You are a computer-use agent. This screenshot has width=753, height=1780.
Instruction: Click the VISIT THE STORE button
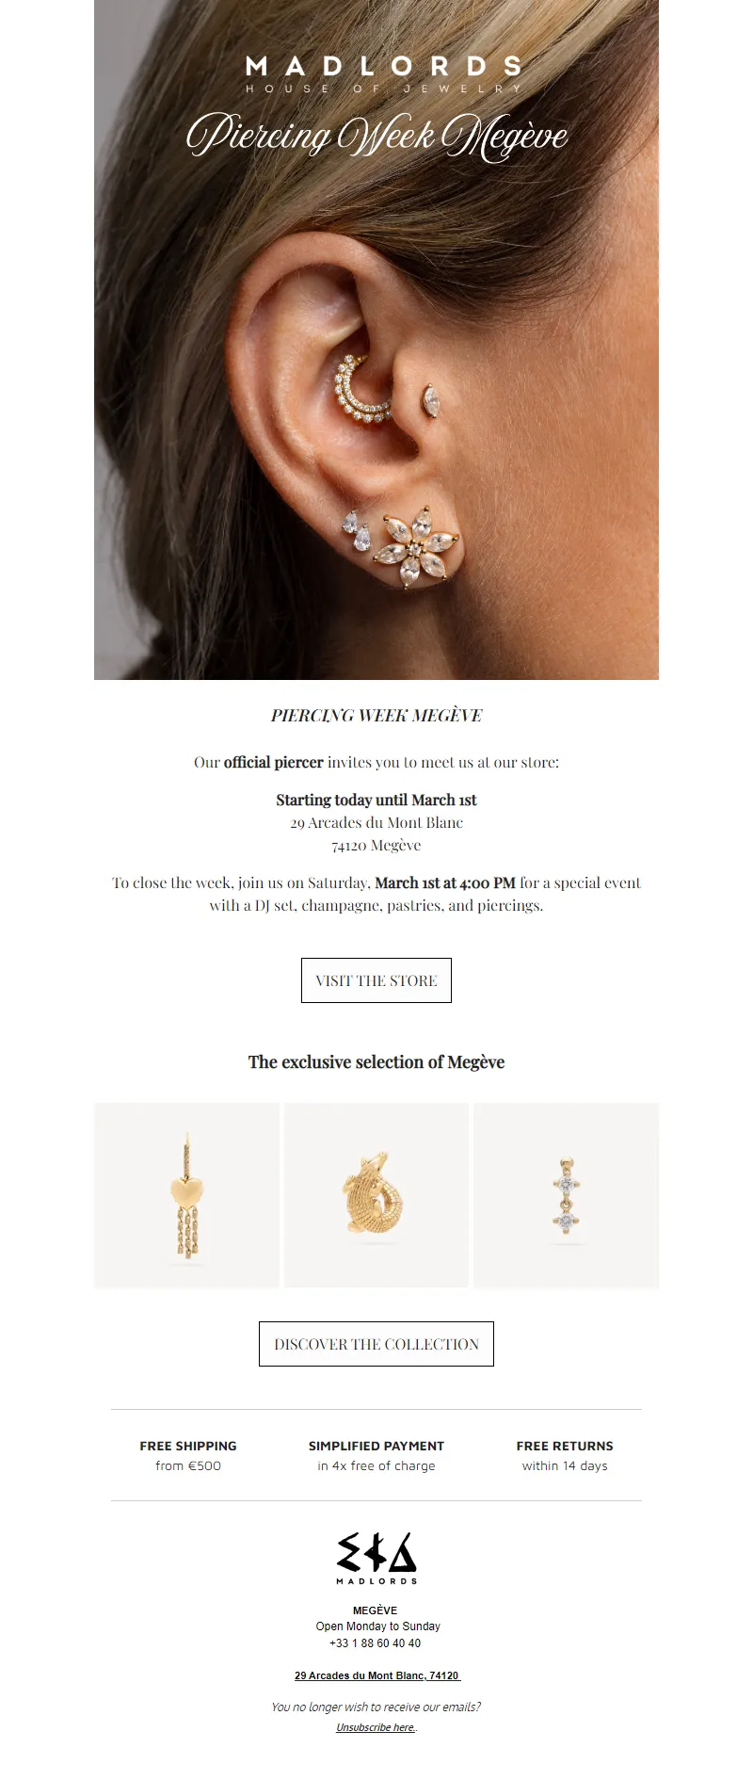pos(376,980)
